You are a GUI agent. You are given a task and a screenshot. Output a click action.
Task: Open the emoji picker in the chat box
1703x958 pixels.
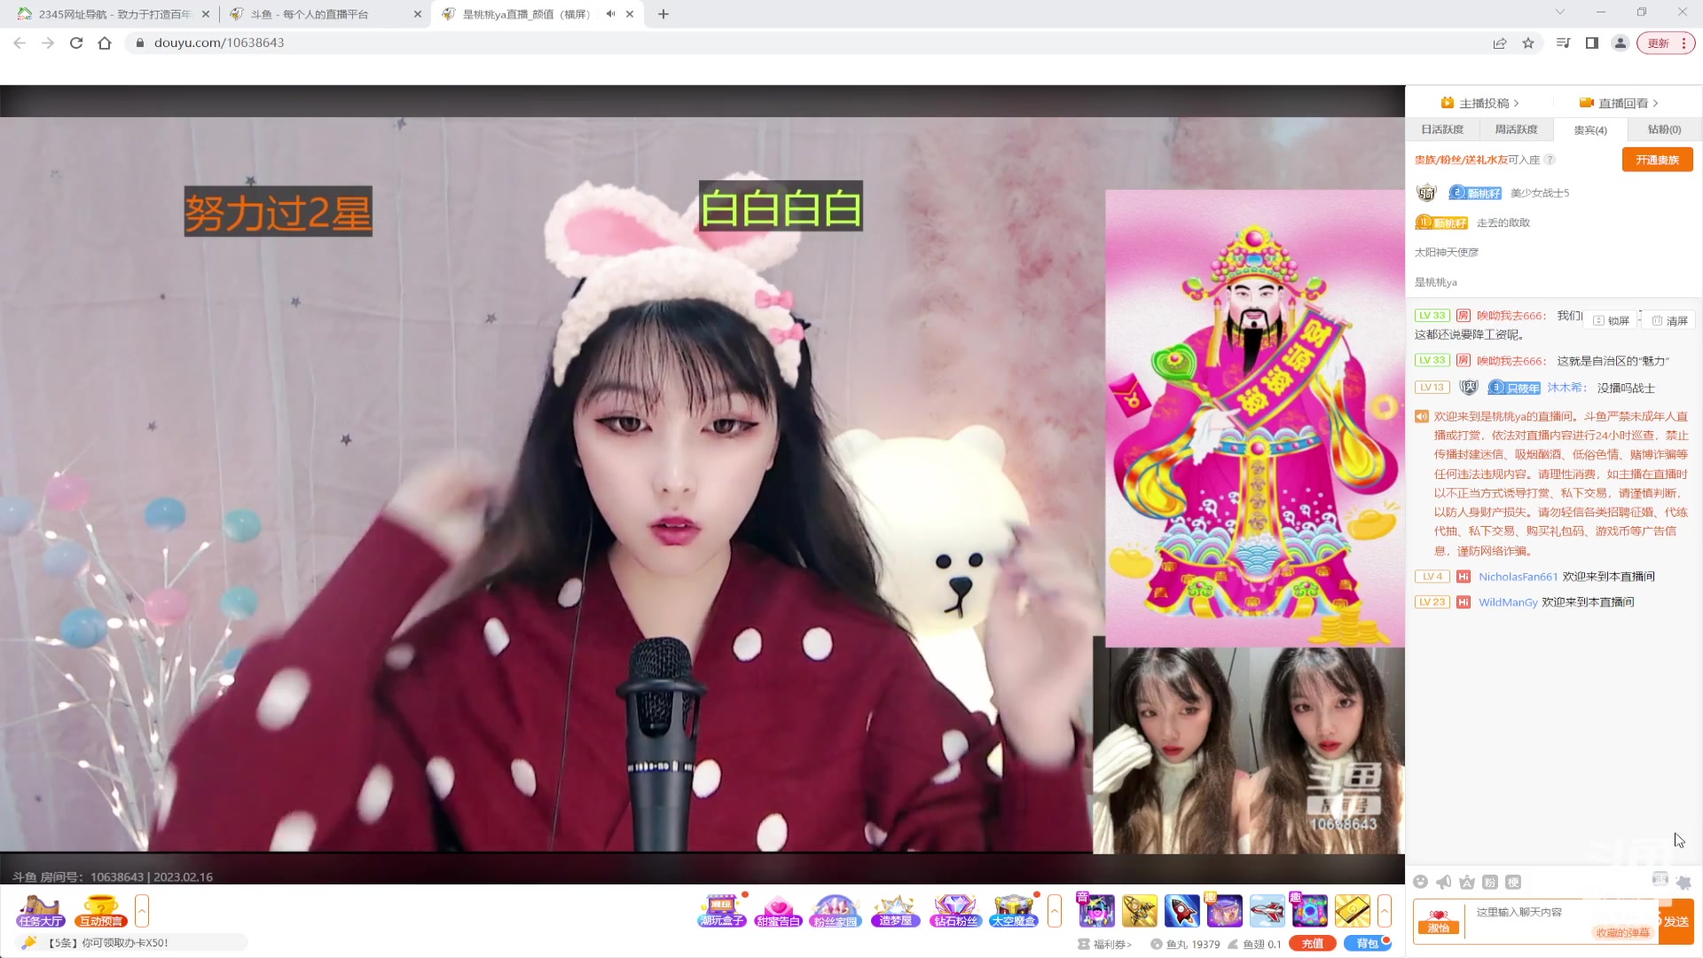point(1420,882)
